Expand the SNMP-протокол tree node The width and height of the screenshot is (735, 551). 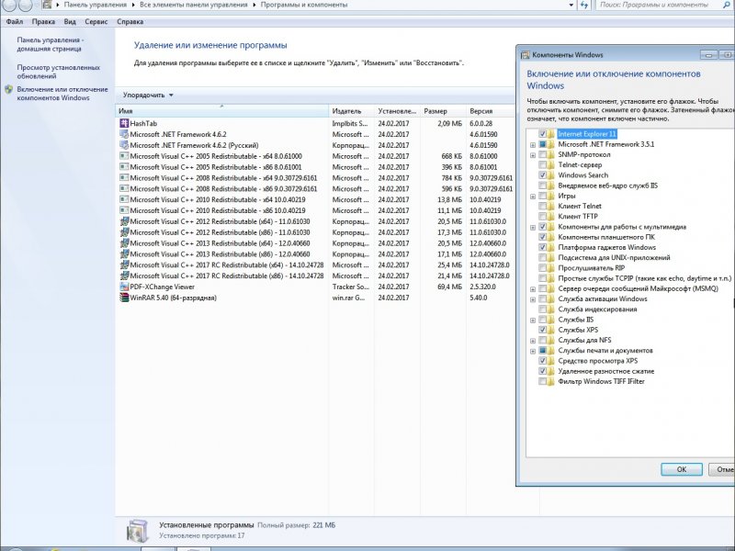point(533,155)
